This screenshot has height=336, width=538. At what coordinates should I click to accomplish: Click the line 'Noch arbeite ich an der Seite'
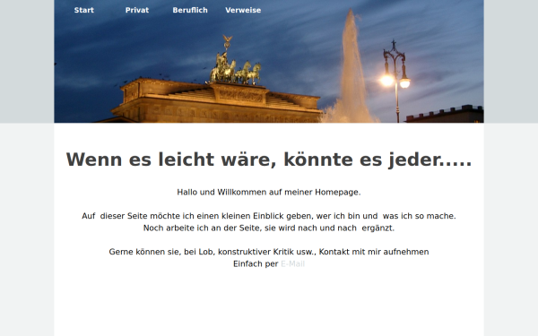[x=269, y=228]
